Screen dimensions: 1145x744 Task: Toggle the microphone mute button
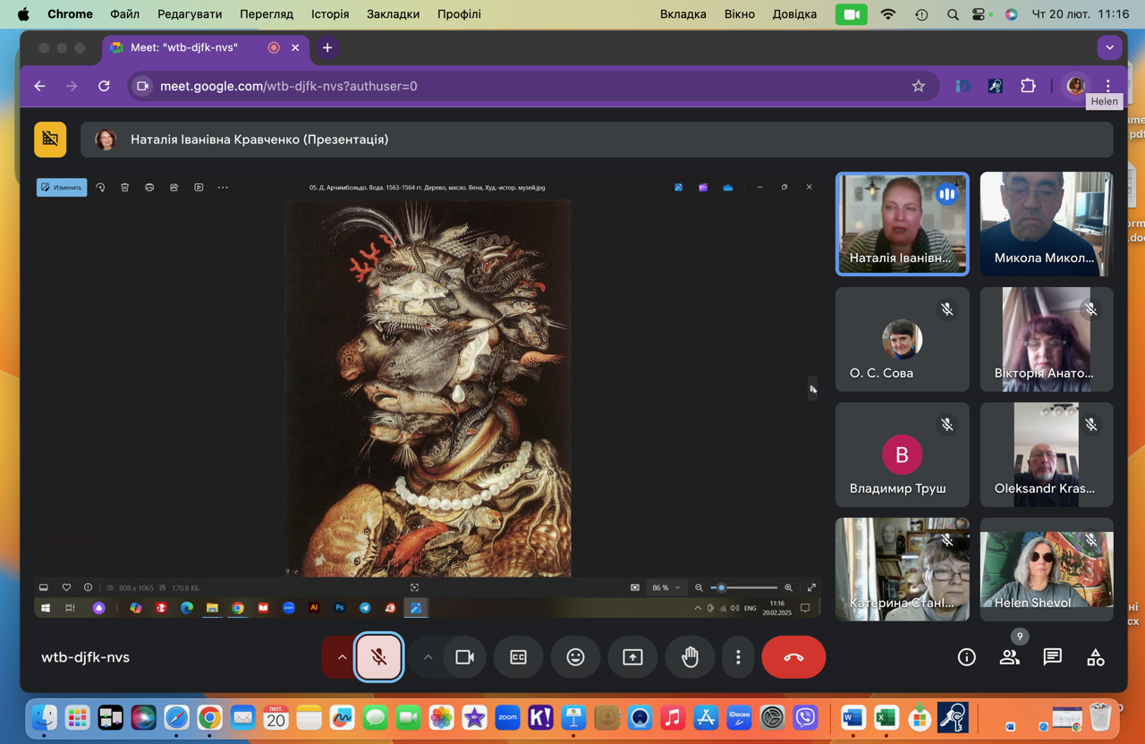coord(379,657)
